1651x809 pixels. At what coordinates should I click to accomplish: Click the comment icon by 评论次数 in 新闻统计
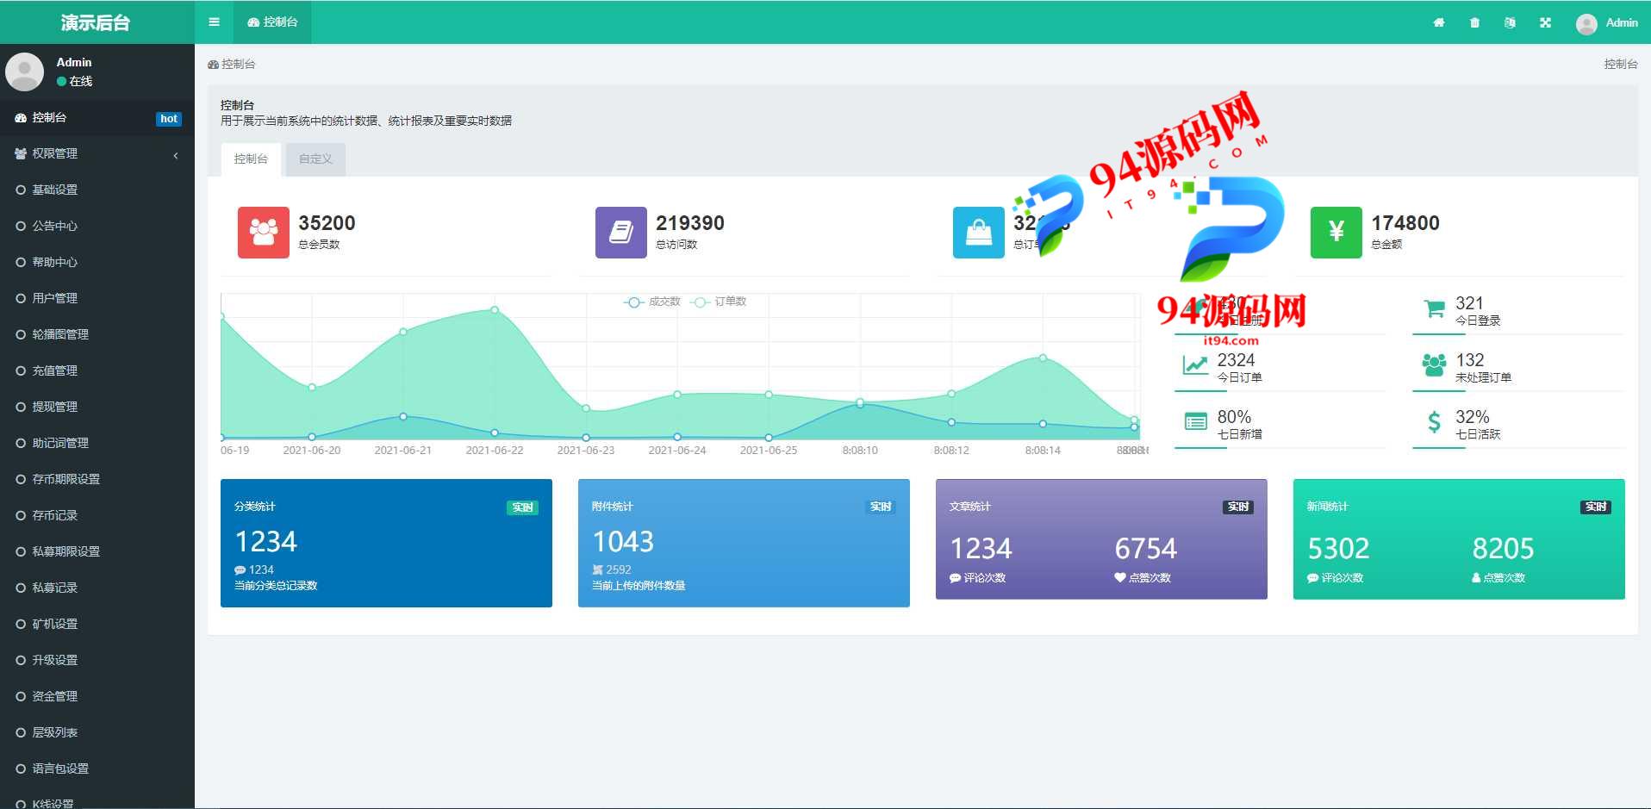tap(1312, 578)
